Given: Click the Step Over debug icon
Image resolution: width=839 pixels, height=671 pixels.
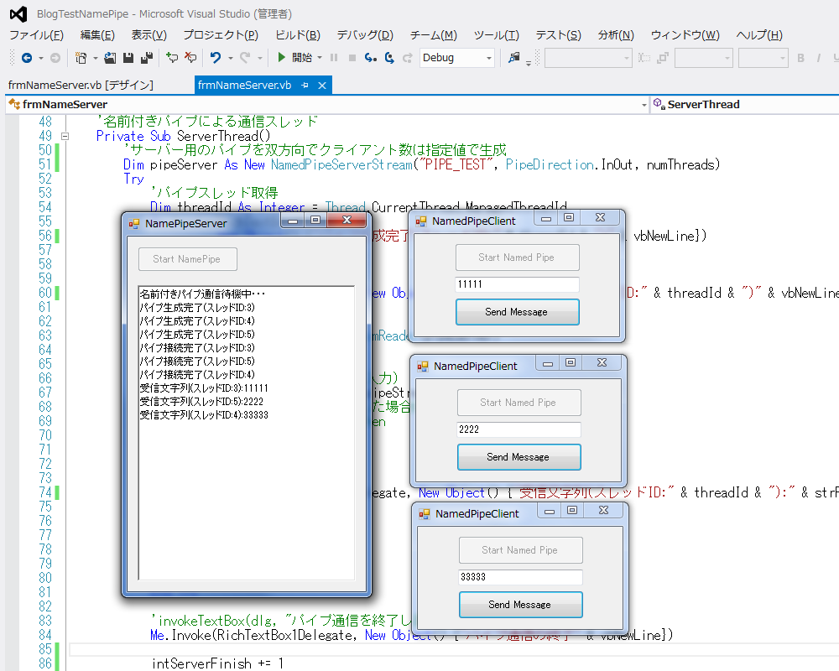Looking at the screenshot, I should [x=388, y=58].
